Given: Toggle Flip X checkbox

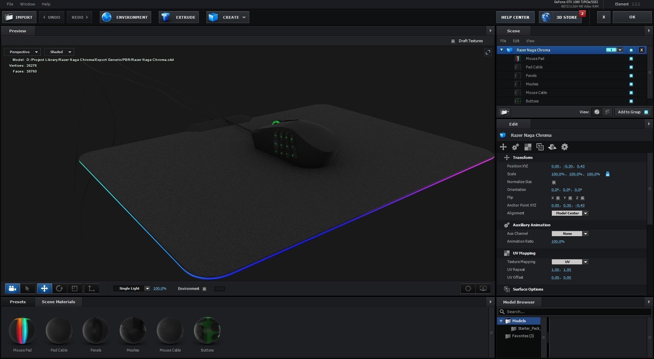Looking at the screenshot, I should coord(558,198).
